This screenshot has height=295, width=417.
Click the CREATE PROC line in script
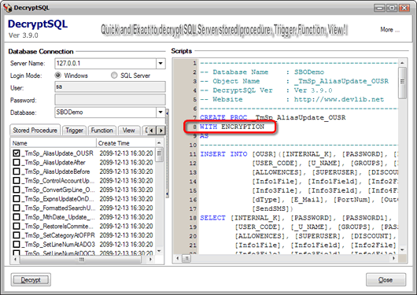pyautogui.click(x=273, y=117)
